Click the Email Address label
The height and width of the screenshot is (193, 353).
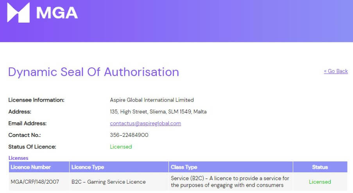[27, 123]
